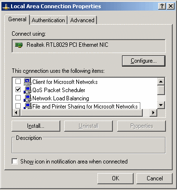Open the Advanced tab

tap(82, 20)
